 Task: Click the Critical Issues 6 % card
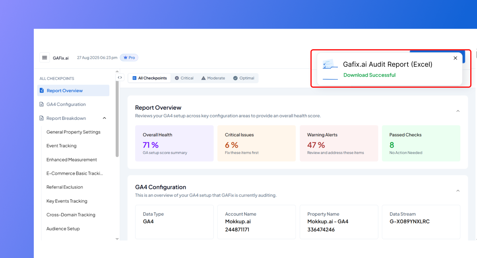click(256, 143)
